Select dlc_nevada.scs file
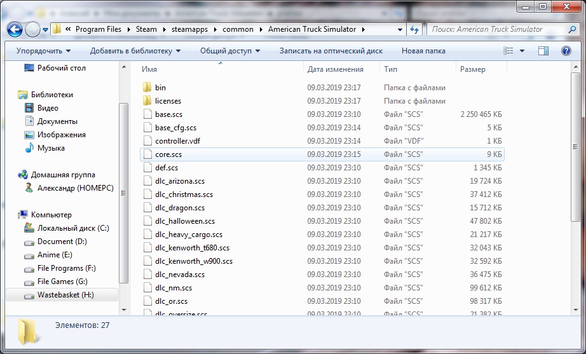586x354 pixels. pos(180,275)
